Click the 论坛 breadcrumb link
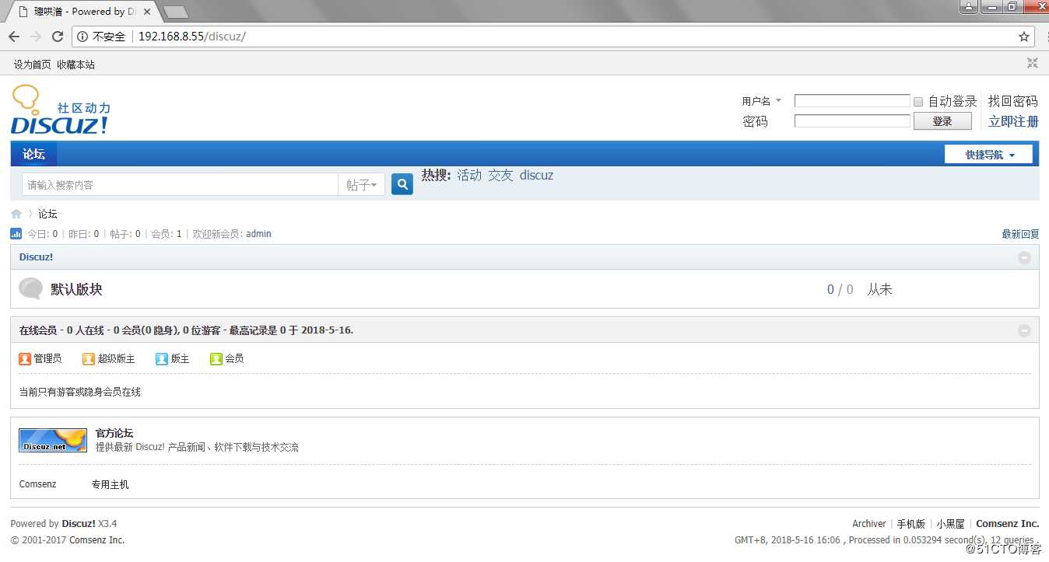 coord(47,214)
